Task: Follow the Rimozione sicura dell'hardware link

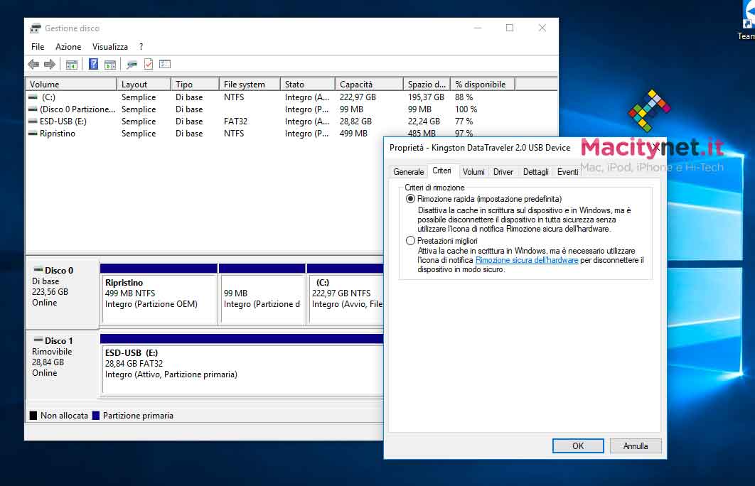Action: 526,260
